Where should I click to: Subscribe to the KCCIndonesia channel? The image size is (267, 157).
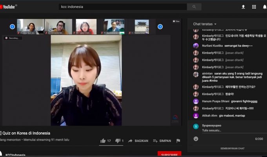(169, 154)
